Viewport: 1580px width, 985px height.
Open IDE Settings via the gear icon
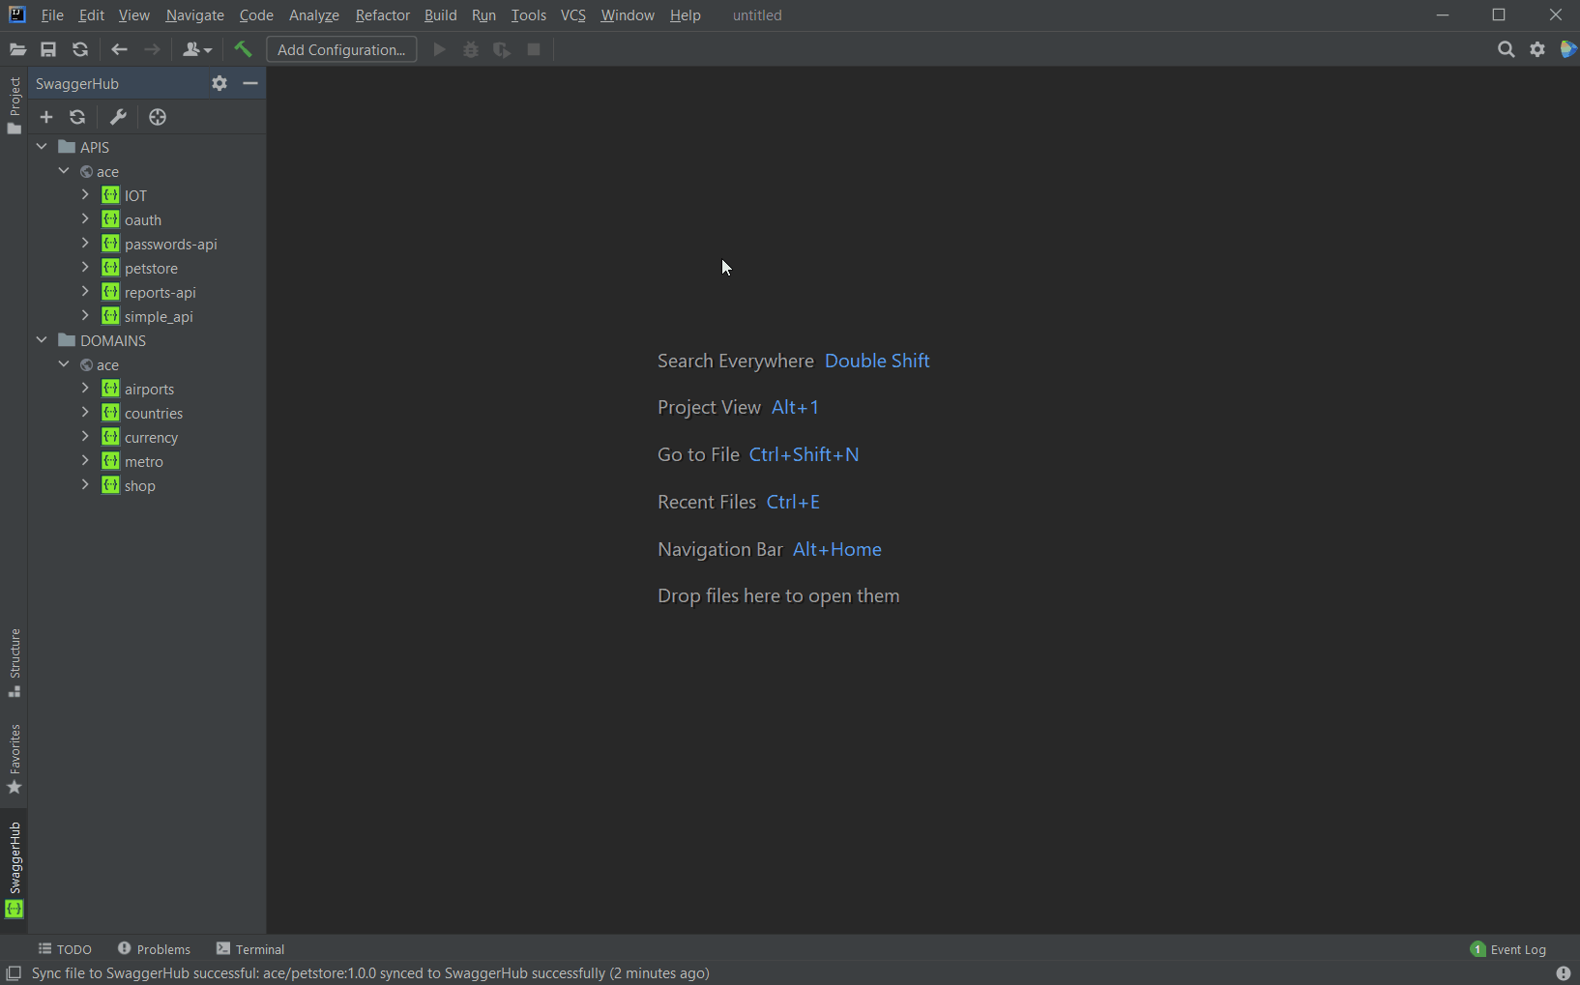point(1537,49)
